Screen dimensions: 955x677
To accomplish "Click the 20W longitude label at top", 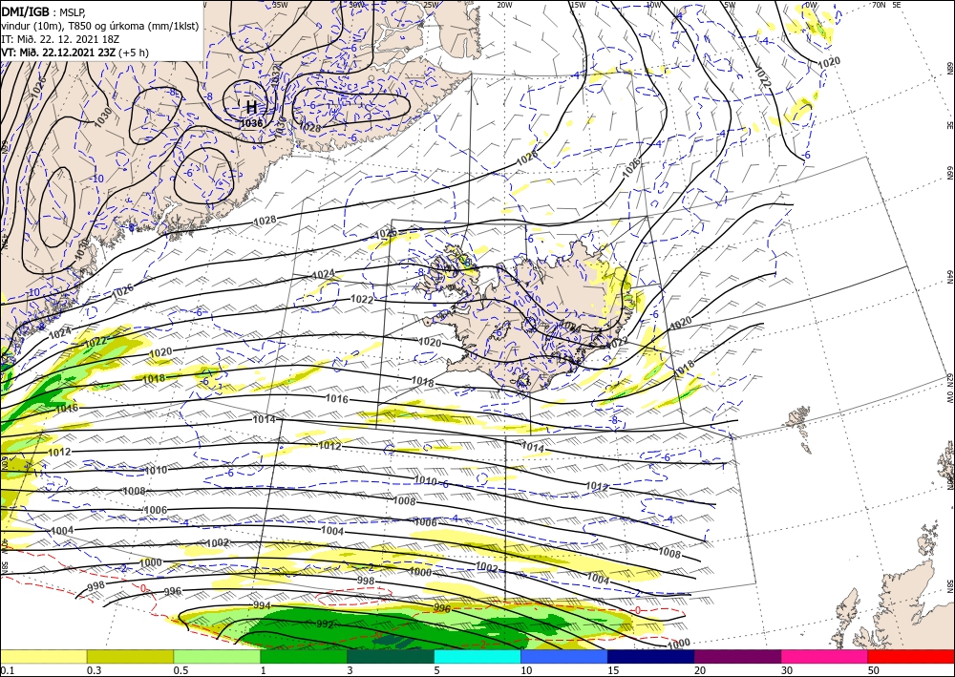I will coord(504,5).
